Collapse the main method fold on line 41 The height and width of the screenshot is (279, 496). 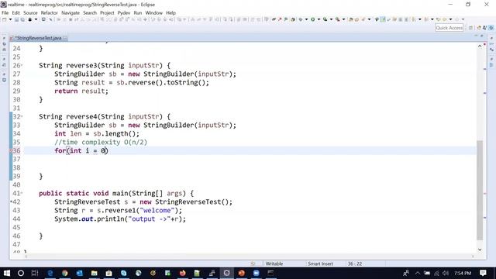click(x=22, y=193)
